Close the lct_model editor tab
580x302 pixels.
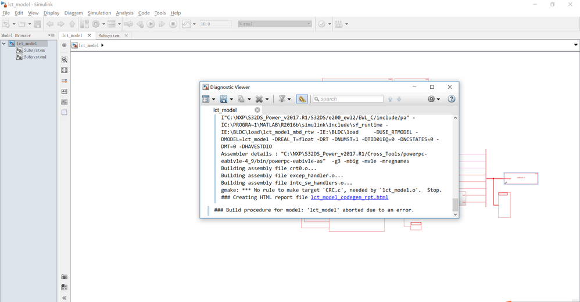point(89,35)
